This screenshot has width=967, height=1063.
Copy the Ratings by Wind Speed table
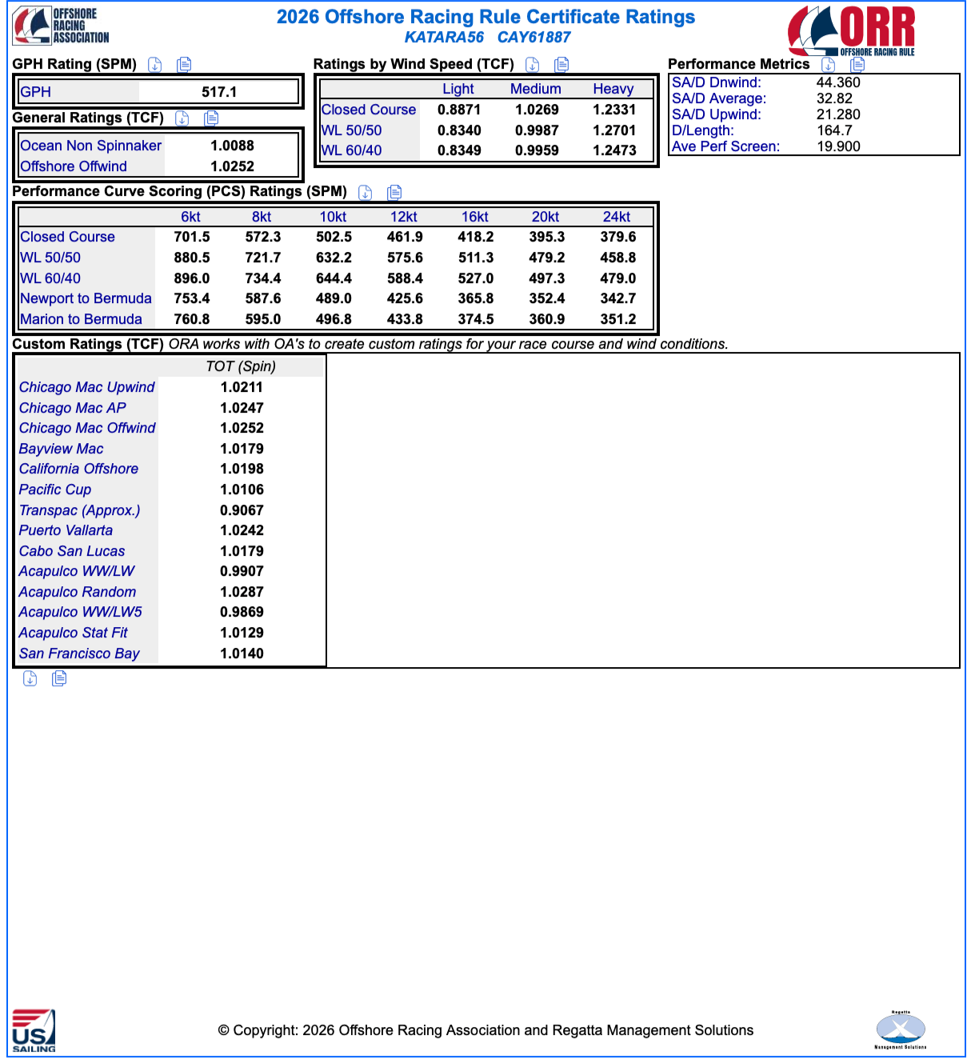561,65
